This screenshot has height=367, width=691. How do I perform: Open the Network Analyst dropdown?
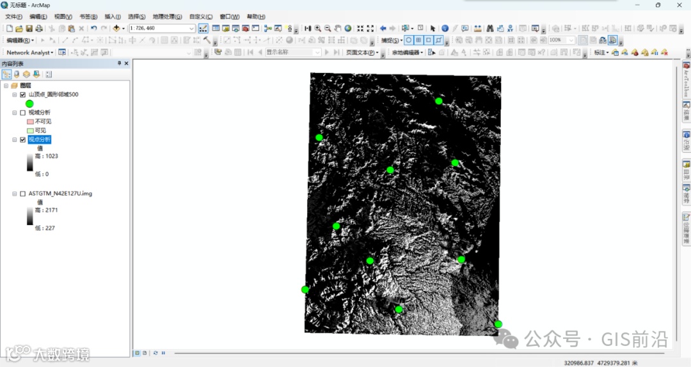30,52
